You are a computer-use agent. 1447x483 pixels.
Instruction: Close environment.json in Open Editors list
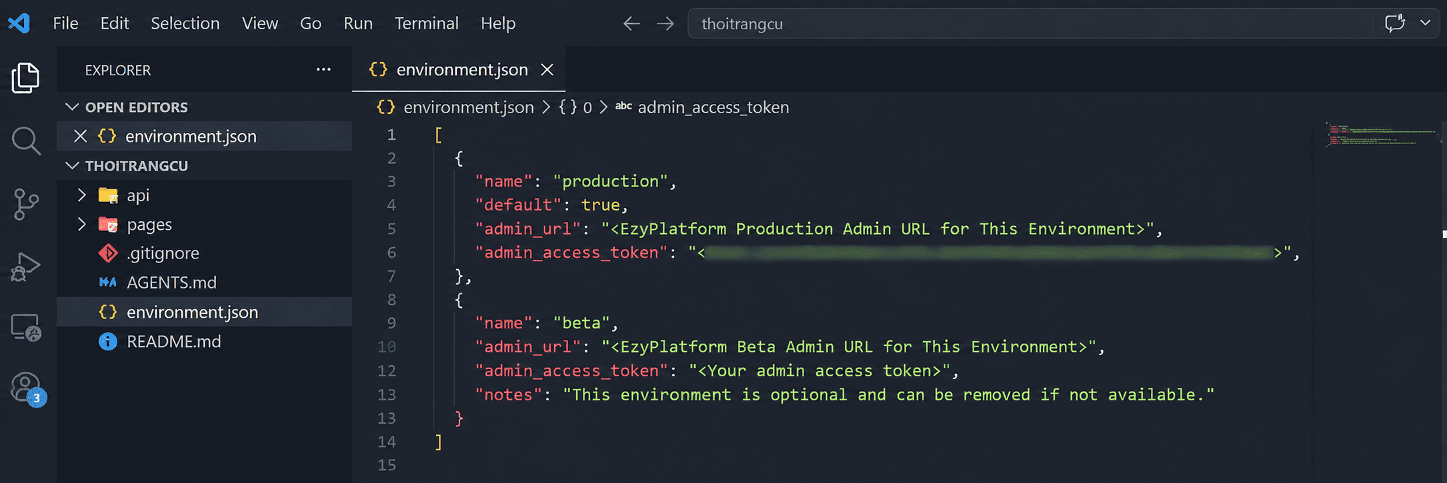[80, 136]
